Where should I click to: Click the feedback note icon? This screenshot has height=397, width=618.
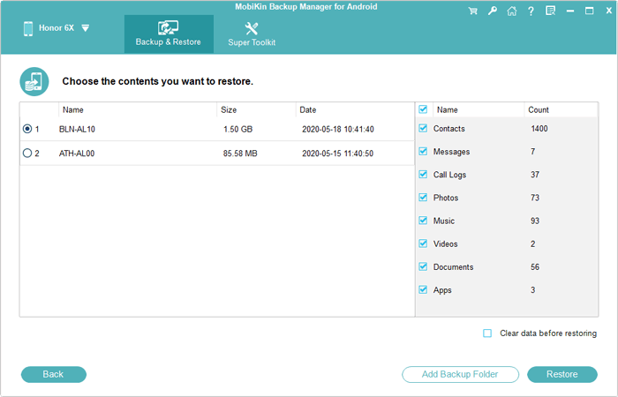550,11
